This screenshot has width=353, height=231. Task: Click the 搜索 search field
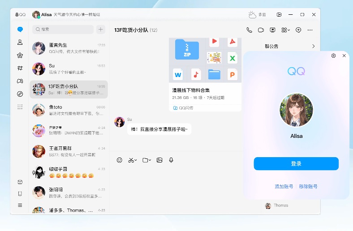click(x=63, y=30)
